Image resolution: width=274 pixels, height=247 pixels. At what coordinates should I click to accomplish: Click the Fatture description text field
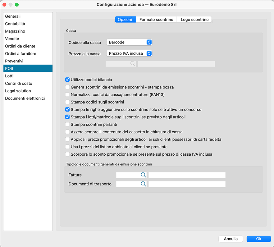tap(187, 175)
